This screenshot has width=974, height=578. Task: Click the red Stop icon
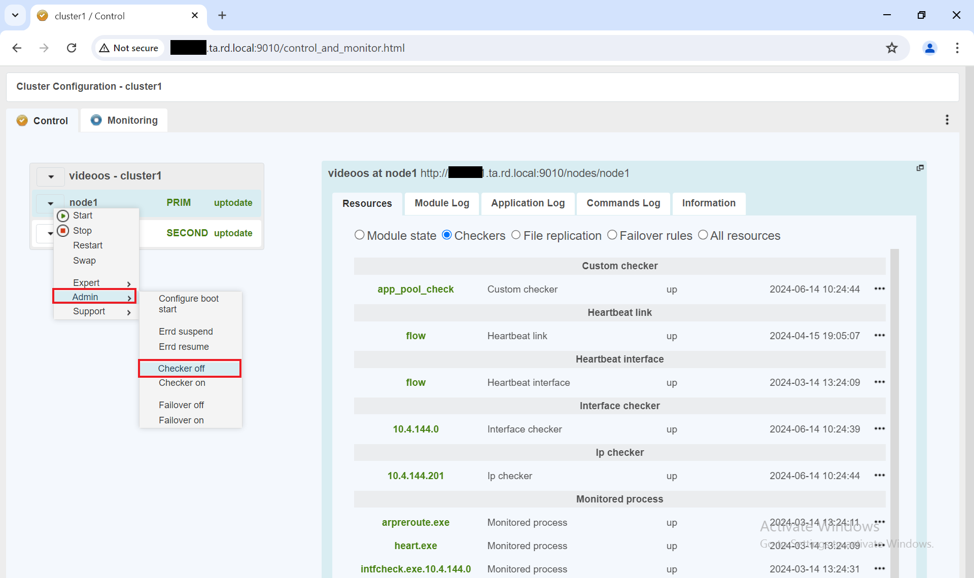point(63,231)
